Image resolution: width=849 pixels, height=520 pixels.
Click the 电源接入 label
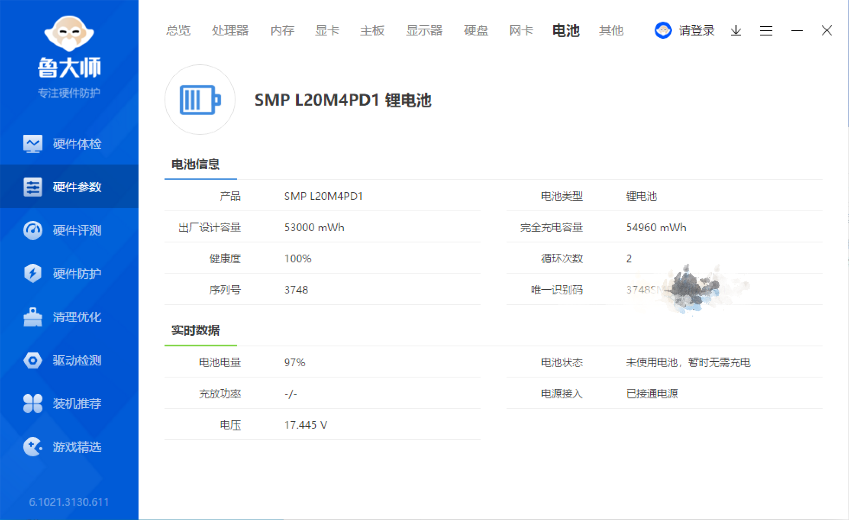point(562,394)
